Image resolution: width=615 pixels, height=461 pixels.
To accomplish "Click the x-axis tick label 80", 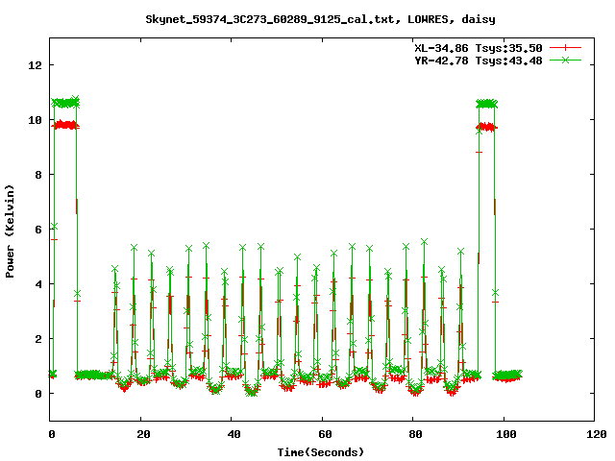I will coord(416,434).
